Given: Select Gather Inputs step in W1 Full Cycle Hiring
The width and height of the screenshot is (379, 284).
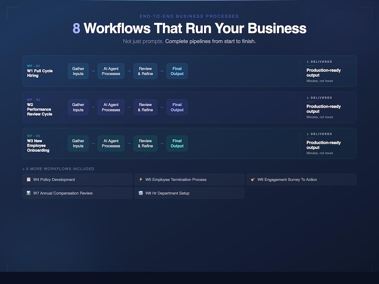Looking at the screenshot, I should pyautogui.click(x=78, y=71).
